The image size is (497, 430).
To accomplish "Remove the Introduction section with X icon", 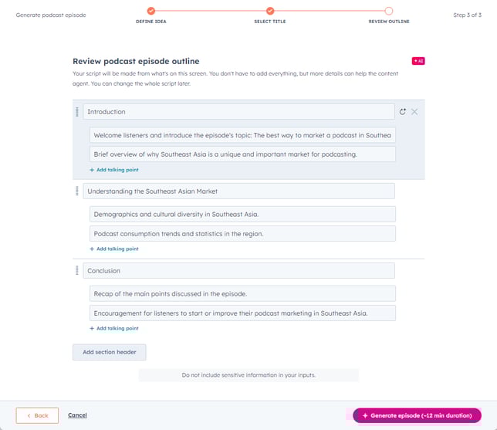I will [414, 112].
